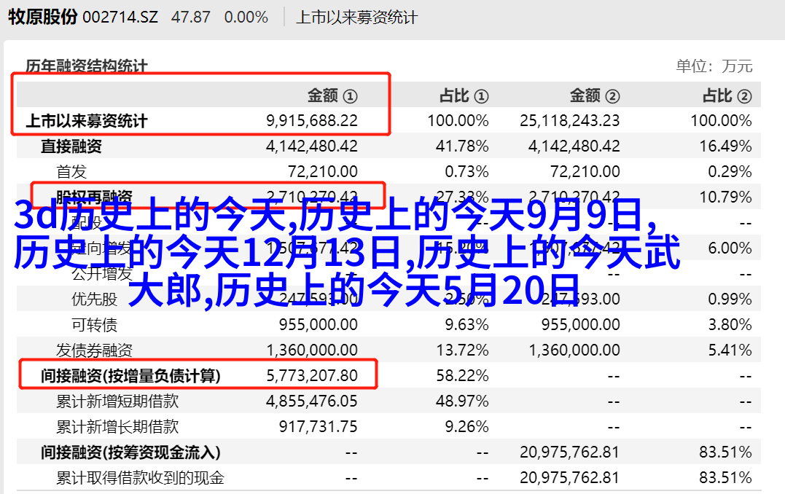785x494 pixels.
Task: Click the 3.80% share for 可转债
Action: point(730,325)
